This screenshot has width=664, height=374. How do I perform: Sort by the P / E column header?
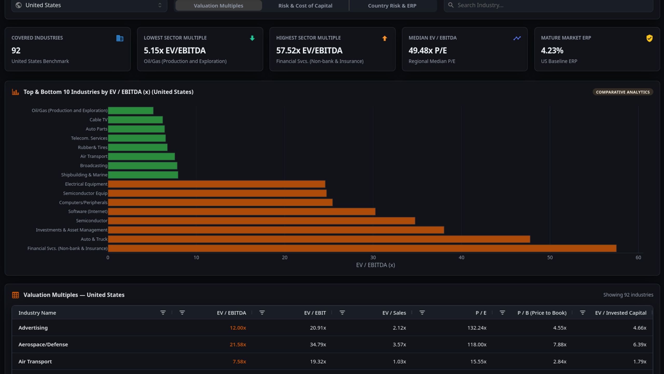(481, 313)
